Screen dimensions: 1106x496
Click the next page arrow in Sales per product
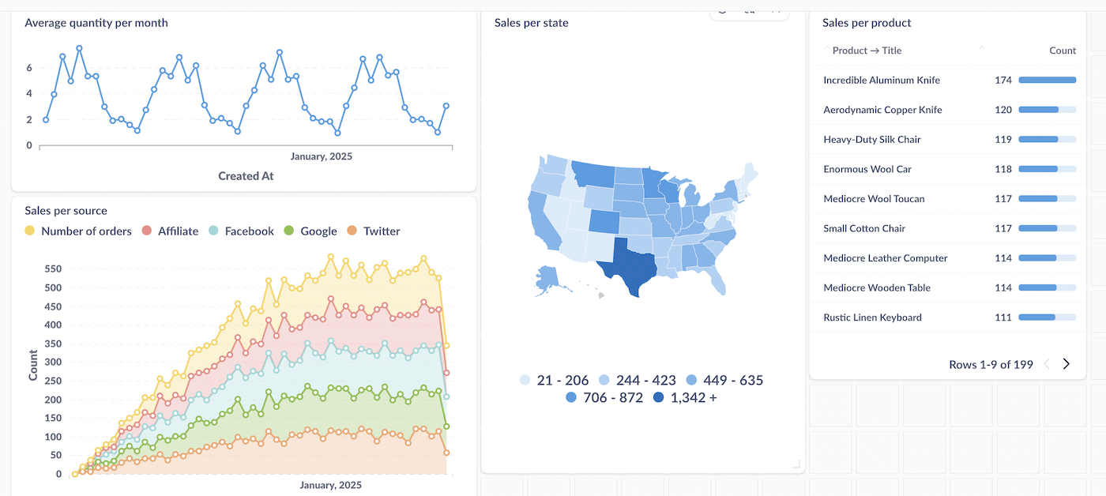coord(1066,363)
